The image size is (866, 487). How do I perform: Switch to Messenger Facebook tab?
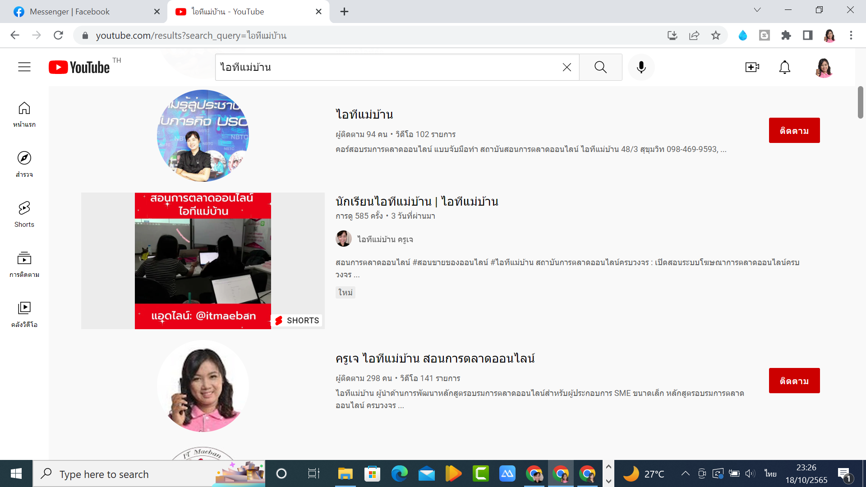[x=70, y=12]
